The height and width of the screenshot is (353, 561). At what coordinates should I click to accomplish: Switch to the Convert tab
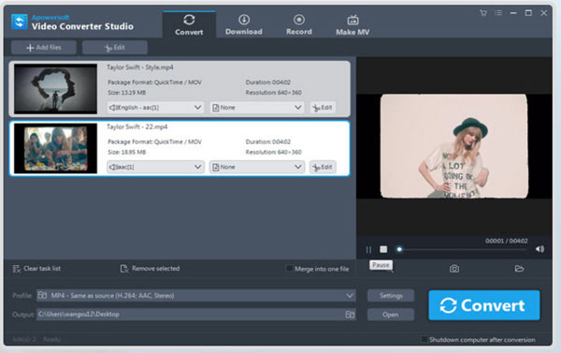(189, 24)
